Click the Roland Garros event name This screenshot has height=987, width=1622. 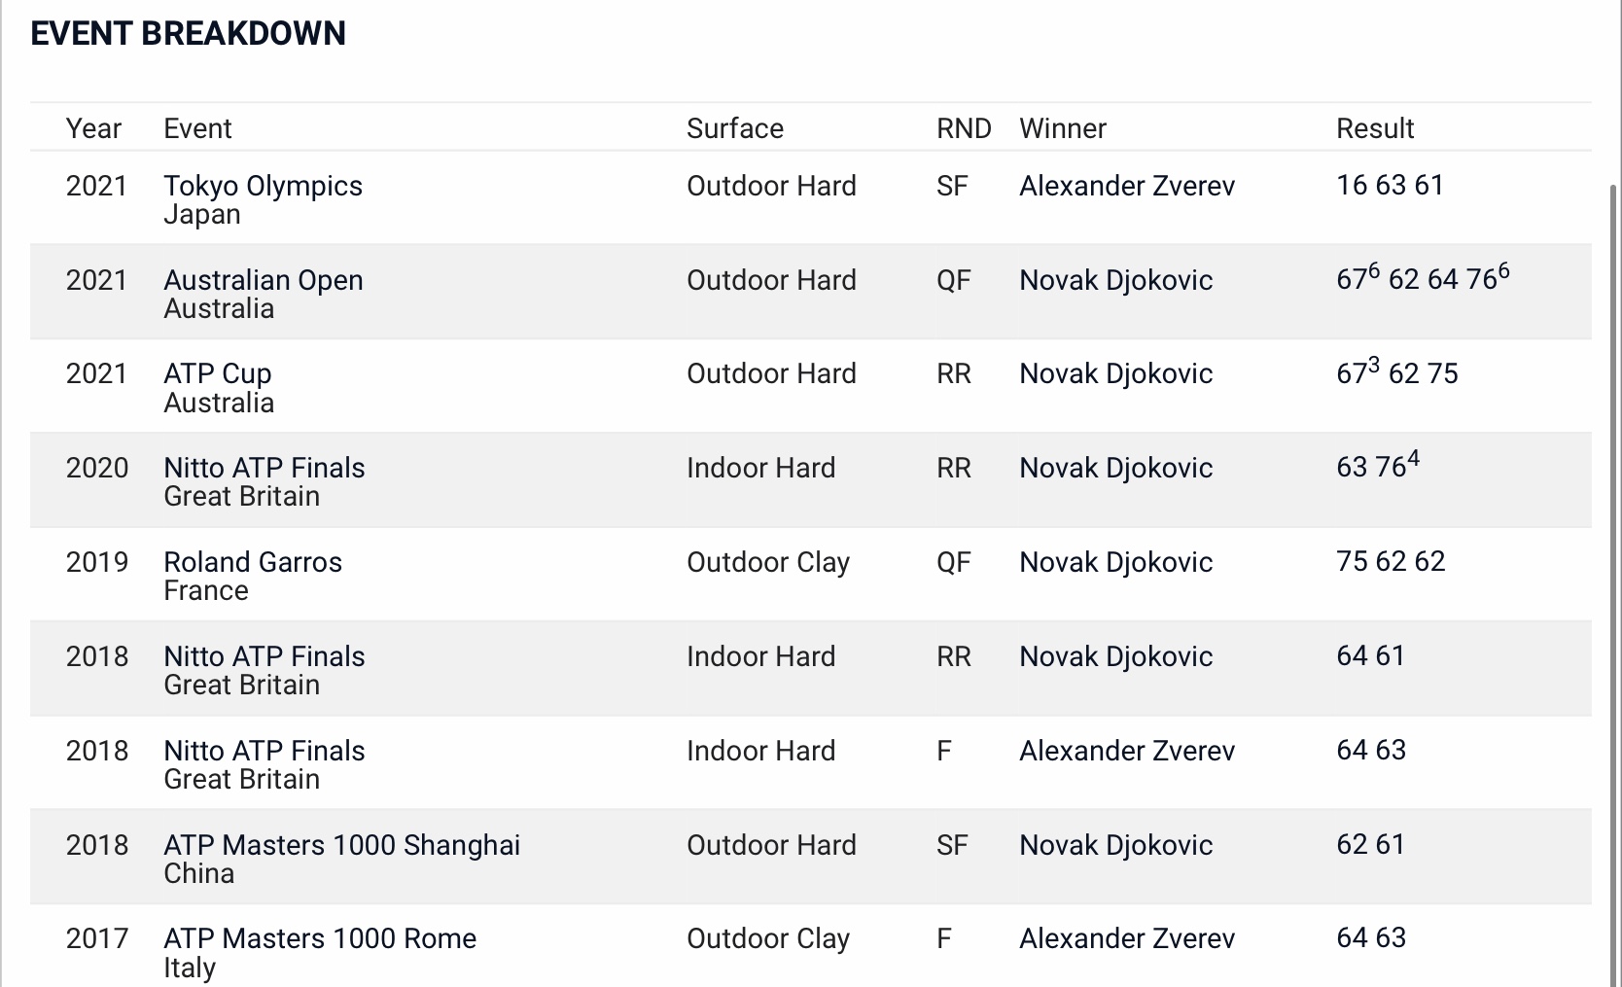point(253,562)
